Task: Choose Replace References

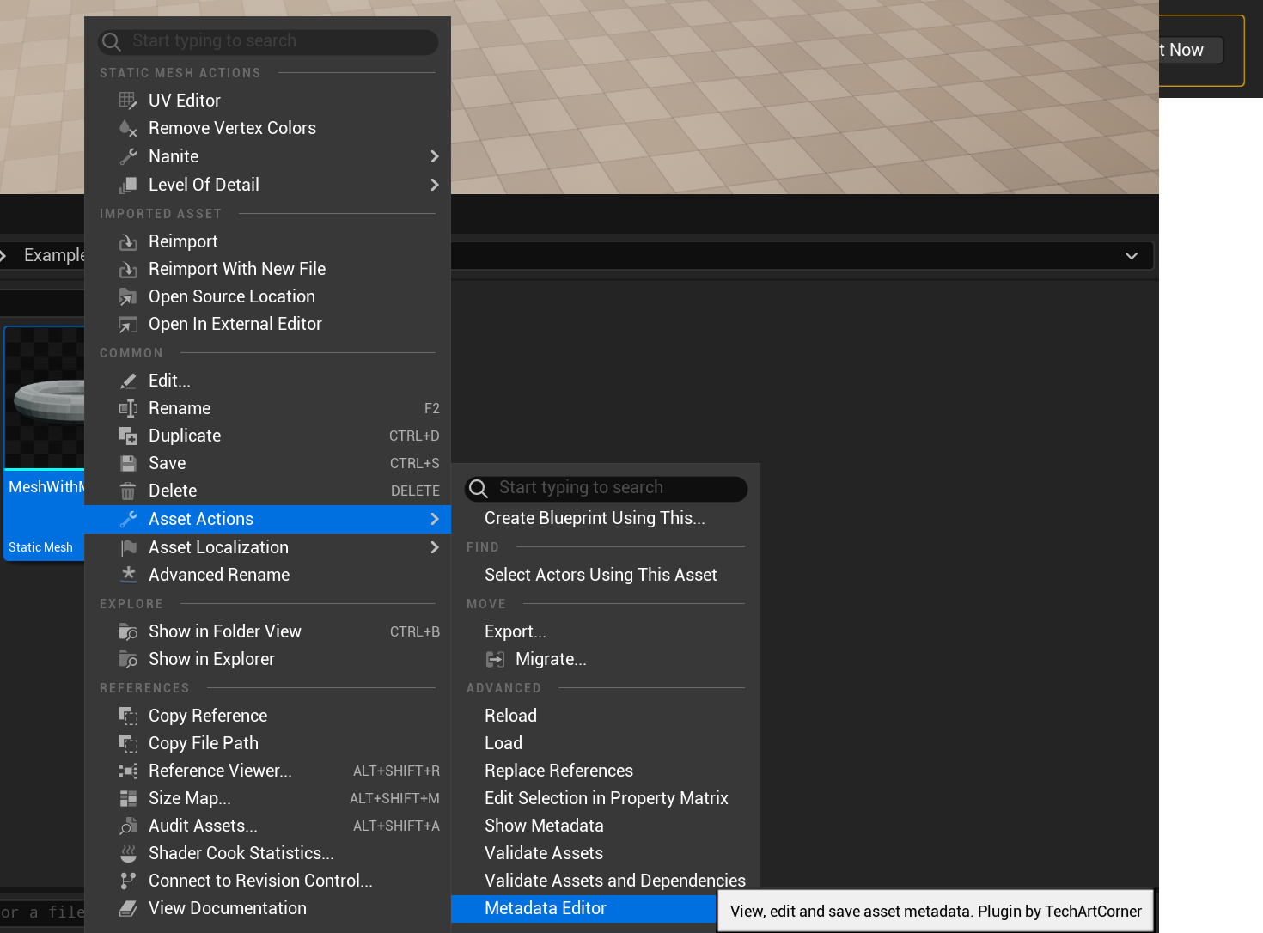Action: coord(605,771)
